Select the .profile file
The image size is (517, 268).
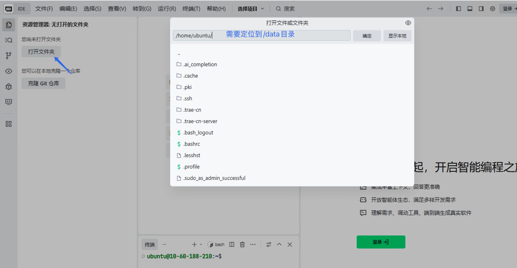[x=292, y=167]
